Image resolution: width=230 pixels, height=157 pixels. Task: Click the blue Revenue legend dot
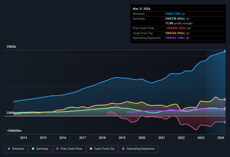[9, 149]
